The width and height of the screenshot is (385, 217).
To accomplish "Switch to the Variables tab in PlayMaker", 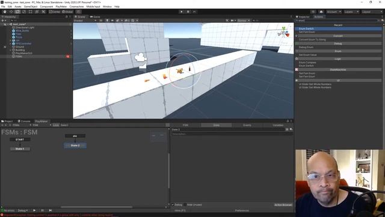I will (x=278, y=125).
